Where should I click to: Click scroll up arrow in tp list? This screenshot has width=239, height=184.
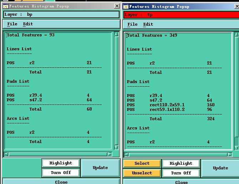(237, 35)
